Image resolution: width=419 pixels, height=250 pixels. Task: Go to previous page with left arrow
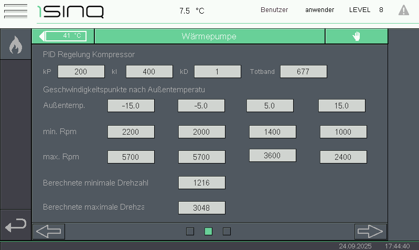49,231
